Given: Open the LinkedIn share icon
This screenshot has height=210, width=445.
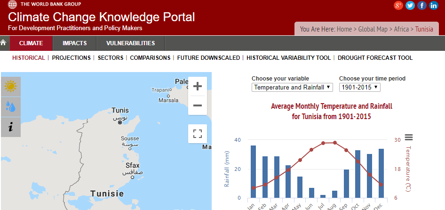Looking at the screenshot, I should pos(434,5).
